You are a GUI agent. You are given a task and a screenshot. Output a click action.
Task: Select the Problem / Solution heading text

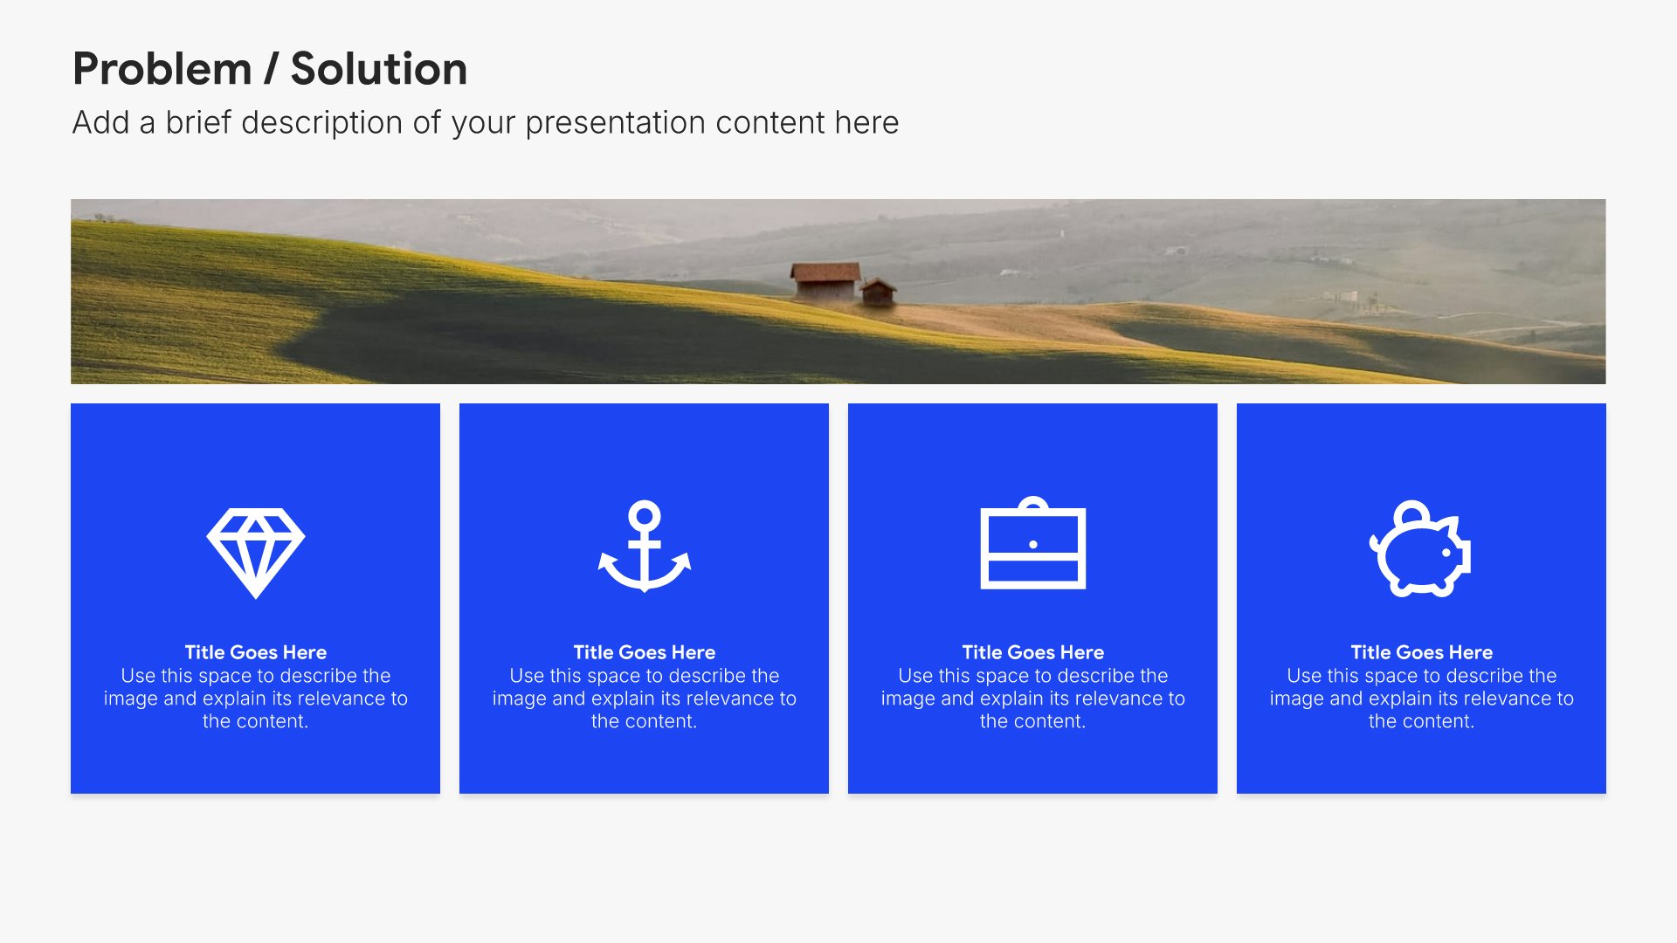point(270,69)
